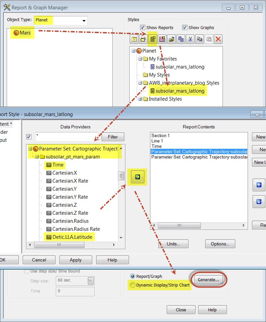The width and height of the screenshot is (266, 322).
Task: Toggle the Show Reports checkbox
Action: tap(143, 27)
